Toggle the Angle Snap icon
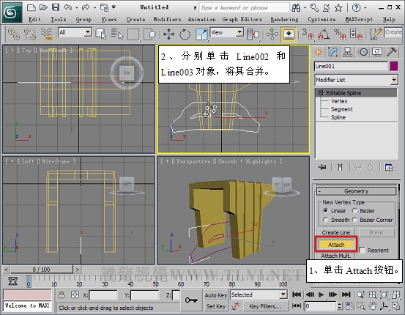 [x=324, y=34]
